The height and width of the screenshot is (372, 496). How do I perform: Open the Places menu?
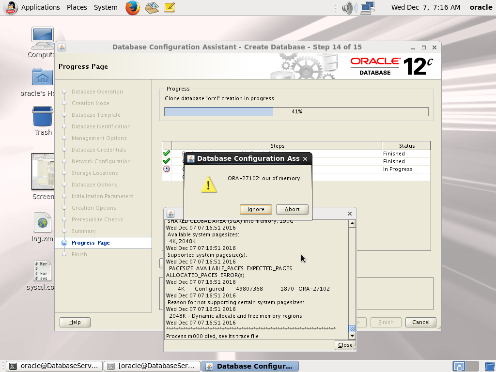click(x=77, y=7)
